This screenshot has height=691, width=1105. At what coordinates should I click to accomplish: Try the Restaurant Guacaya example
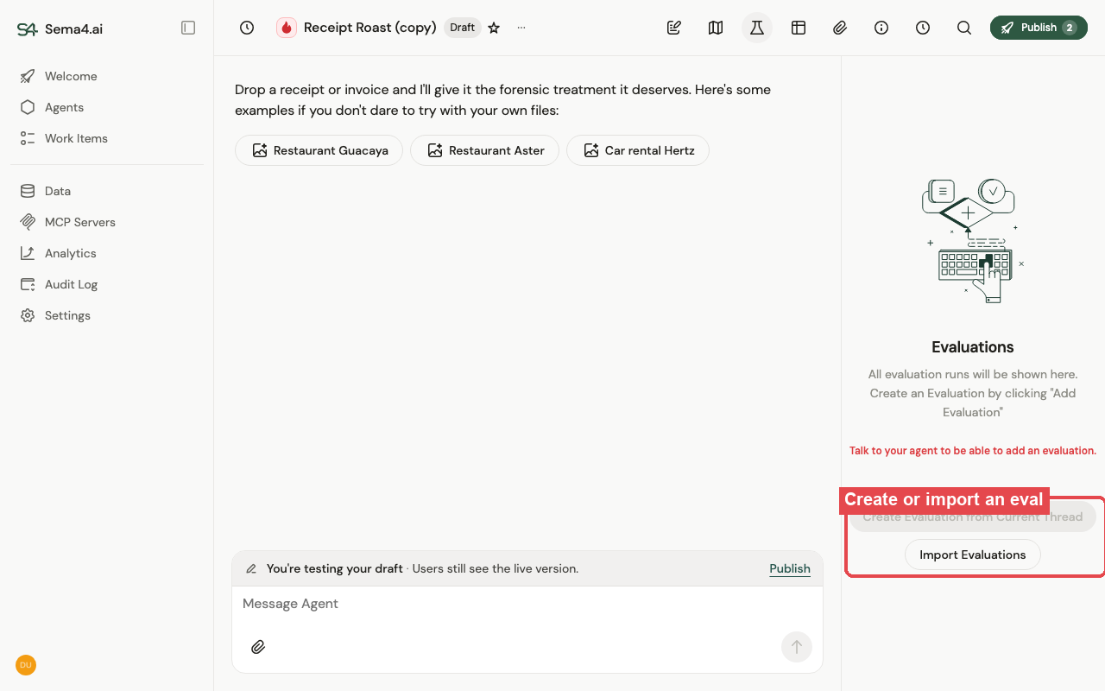click(x=319, y=150)
